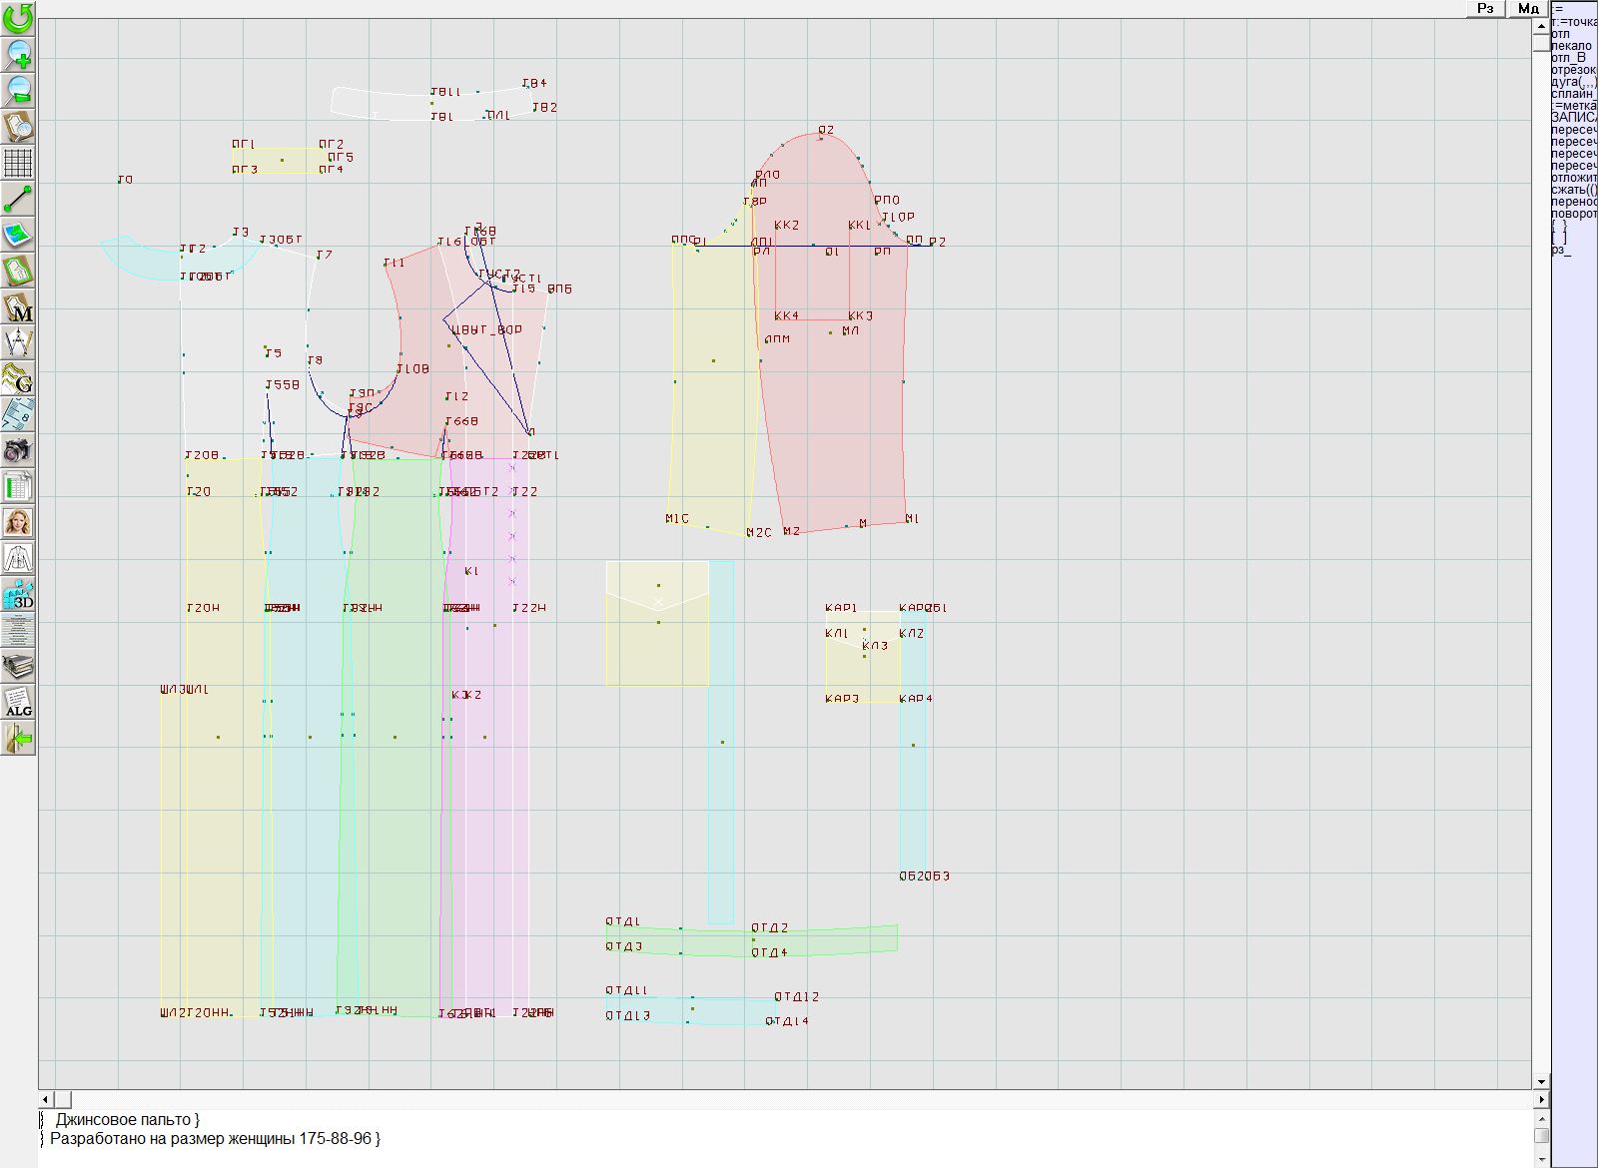1598x1168 pixels.
Task: Open the stacked books library icon
Action: pos(18,666)
